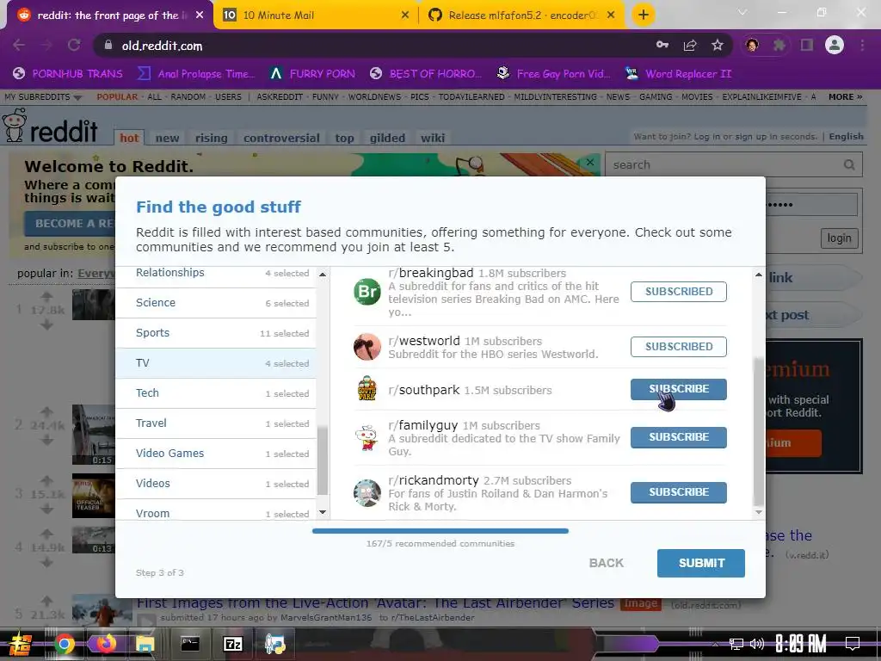
Task: Click the community list scroll up arrow
Action: pos(759,275)
